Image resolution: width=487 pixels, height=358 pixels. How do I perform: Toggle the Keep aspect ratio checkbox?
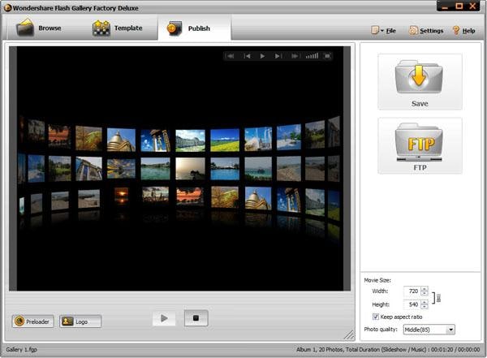coord(376,317)
